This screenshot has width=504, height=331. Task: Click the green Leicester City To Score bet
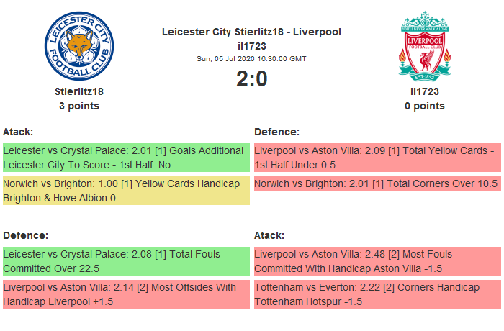click(x=126, y=158)
